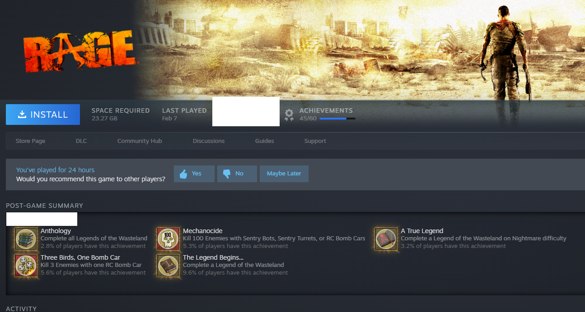This screenshot has width=585, height=312.
Task: Open the Mechanocide skull achievement icon
Action: (168, 239)
